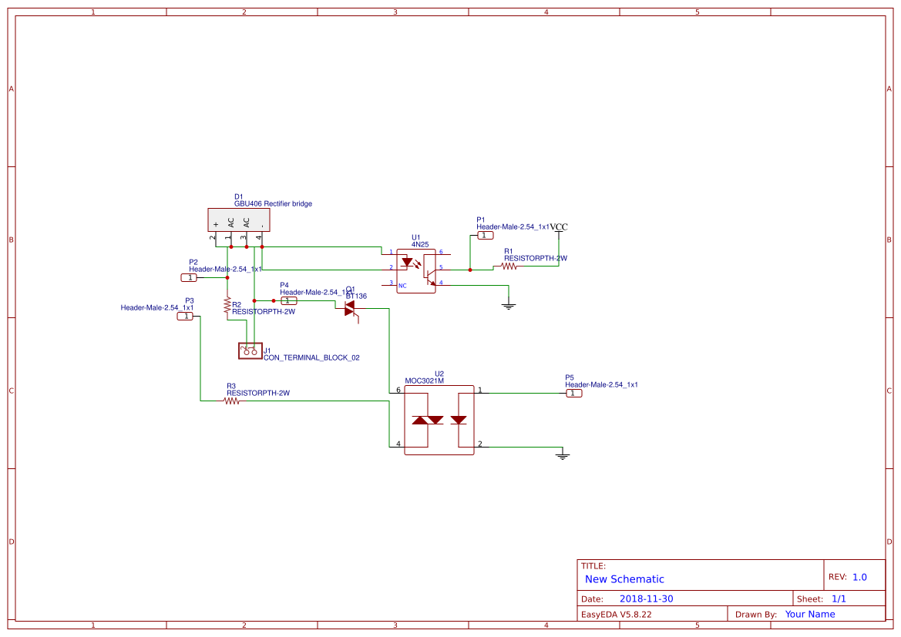The height and width of the screenshot is (637, 901).
Task: Click the P5 header pin symbol
Action: click(573, 394)
